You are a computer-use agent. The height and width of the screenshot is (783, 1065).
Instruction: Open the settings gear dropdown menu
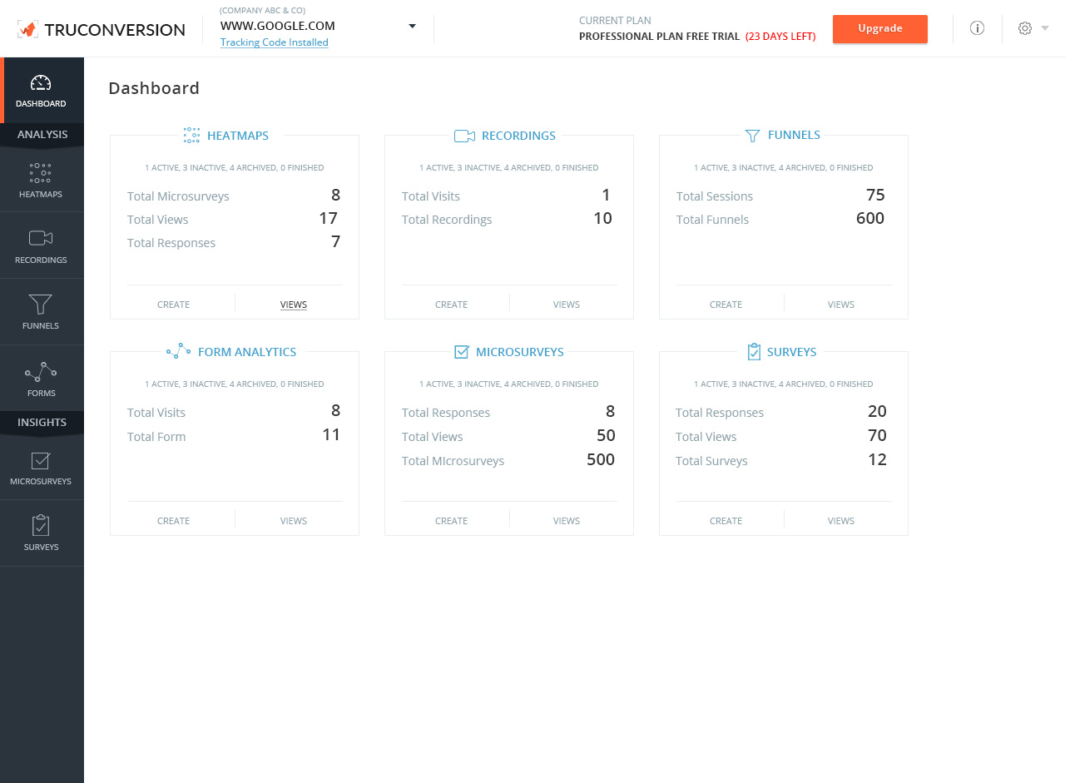pos(1033,28)
